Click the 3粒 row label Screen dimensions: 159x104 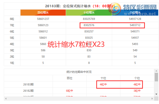(x=12, y=50)
